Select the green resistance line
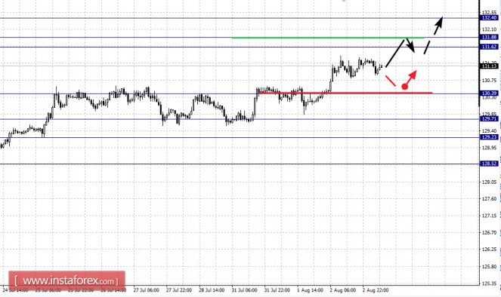Screen dimensions: 501x297 pyautogui.click(x=328, y=38)
